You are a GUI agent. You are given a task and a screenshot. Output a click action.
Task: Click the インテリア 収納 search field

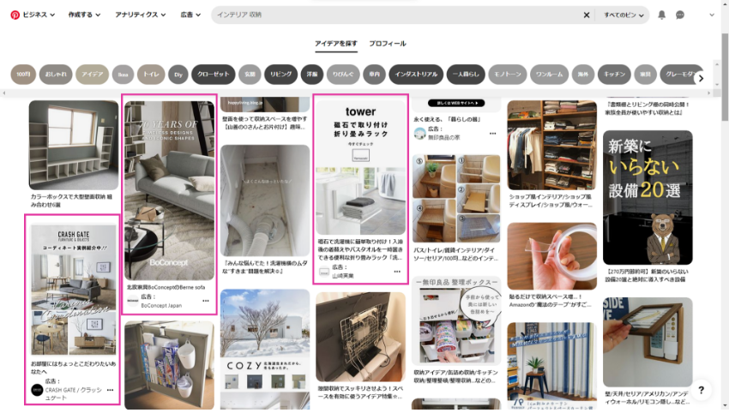click(397, 15)
